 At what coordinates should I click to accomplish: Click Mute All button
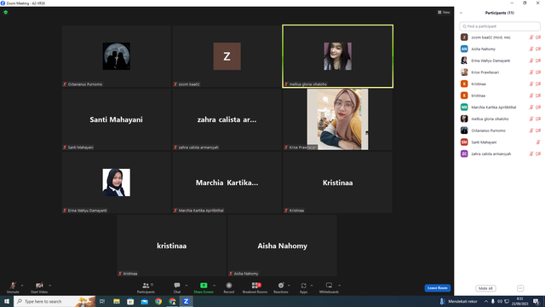click(485, 288)
